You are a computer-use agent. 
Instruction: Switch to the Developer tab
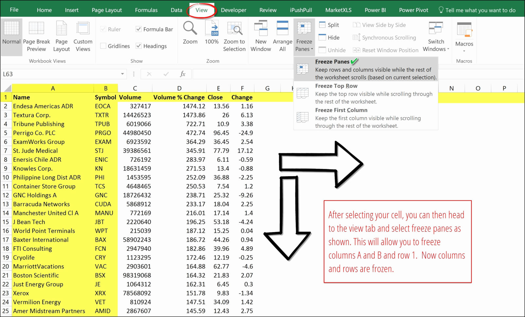tap(233, 10)
